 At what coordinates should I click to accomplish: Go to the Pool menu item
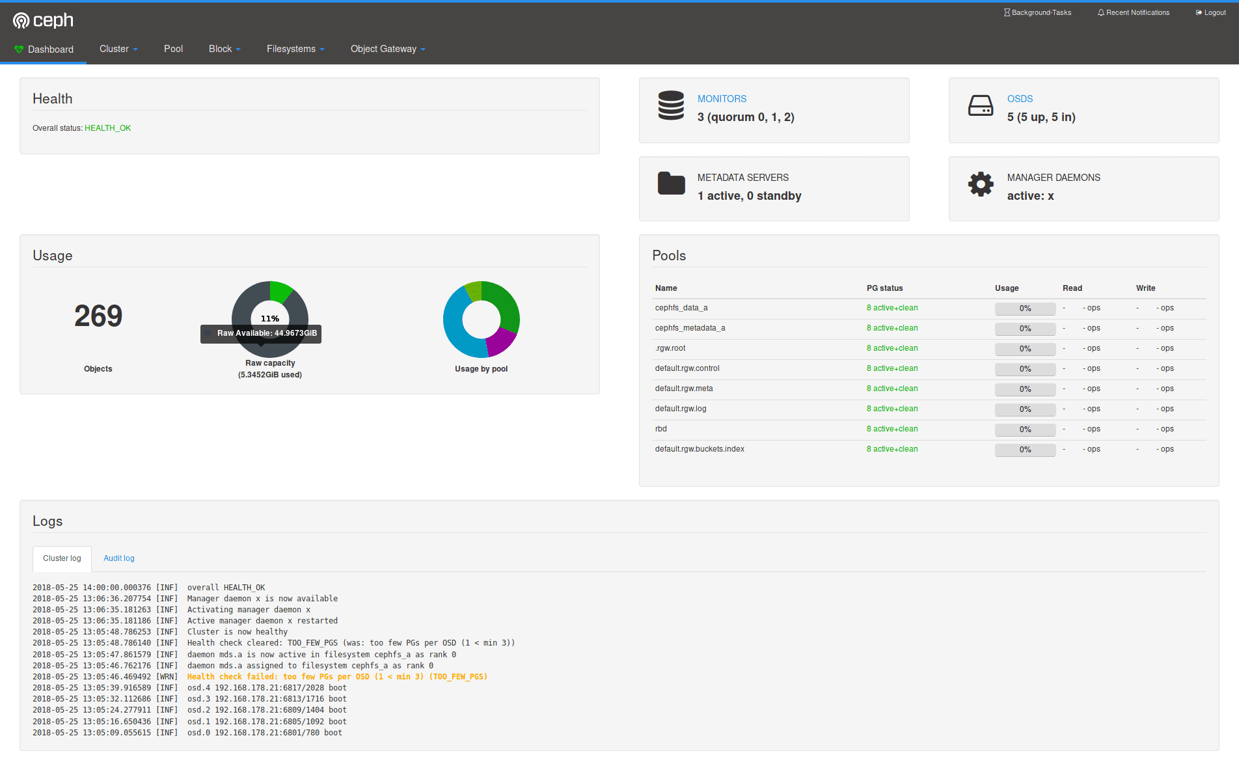(x=173, y=49)
